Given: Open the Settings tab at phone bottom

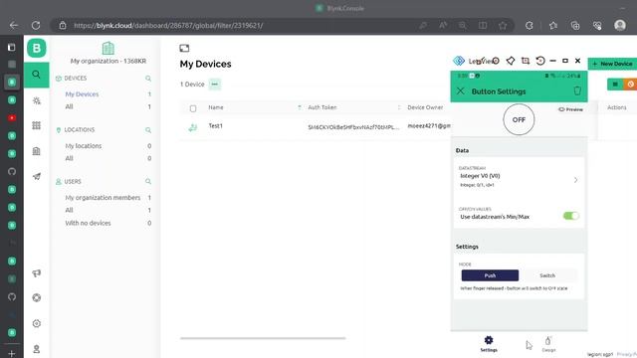Looking at the screenshot, I should [x=489, y=344].
